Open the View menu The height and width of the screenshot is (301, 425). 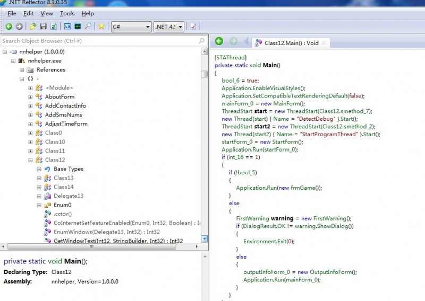click(x=47, y=14)
